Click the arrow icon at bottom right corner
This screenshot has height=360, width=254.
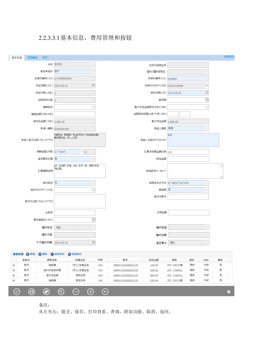[229, 292]
